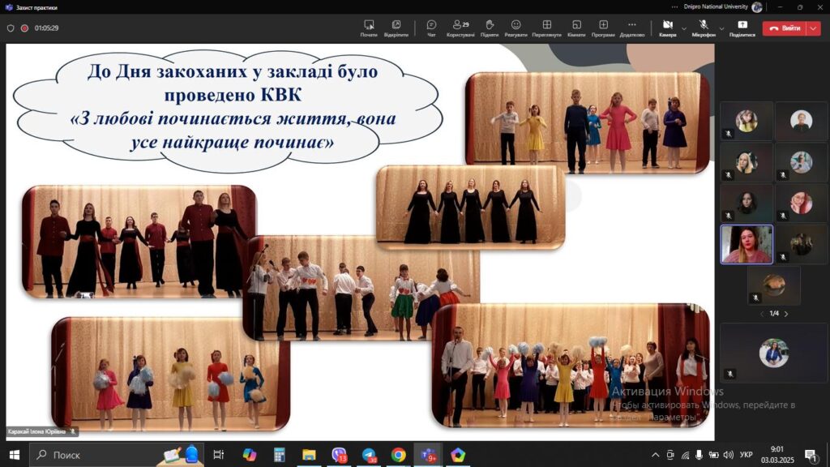Click the Відкріпити pop-out icon
The height and width of the screenshot is (467, 830).
point(396,28)
